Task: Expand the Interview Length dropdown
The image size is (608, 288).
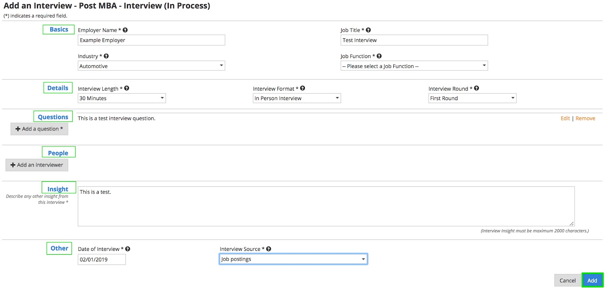Action: tap(122, 98)
